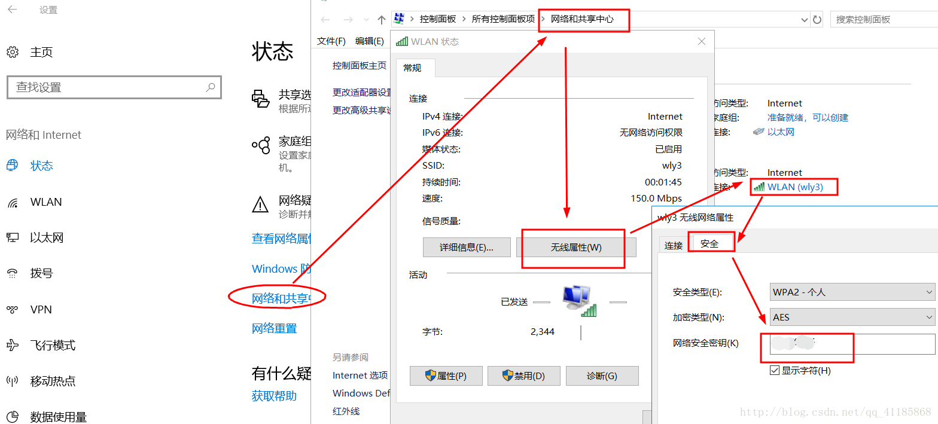Select the 飞行模式 airplane icon
The image size is (938, 424).
tap(13, 345)
